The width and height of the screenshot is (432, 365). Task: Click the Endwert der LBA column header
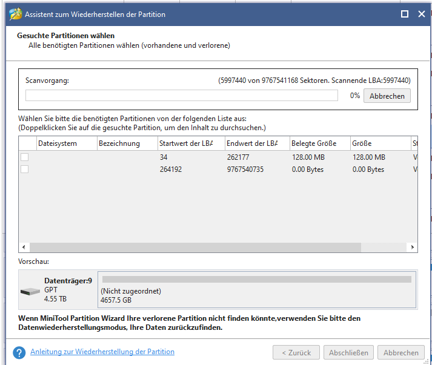(258, 143)
